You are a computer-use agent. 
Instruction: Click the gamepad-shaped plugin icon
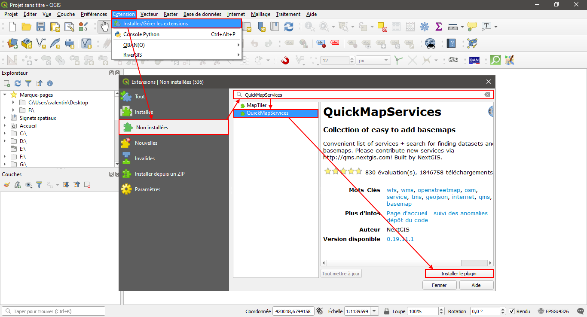pyautogui.click(x=453, y=60)
